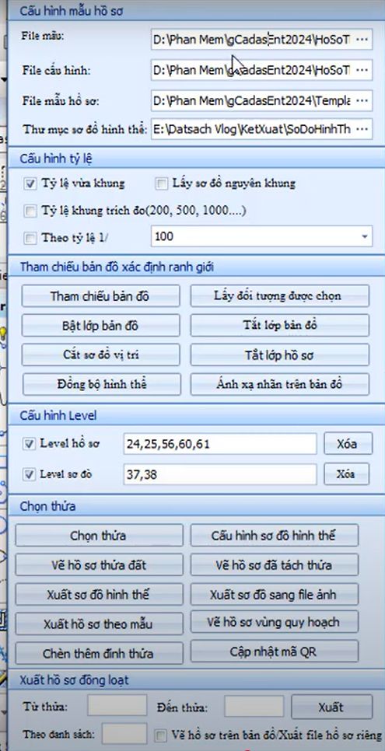Click Level hồ sơ field 24,25,56,60,61
385x751 pixels.
(x=219, y=444)
